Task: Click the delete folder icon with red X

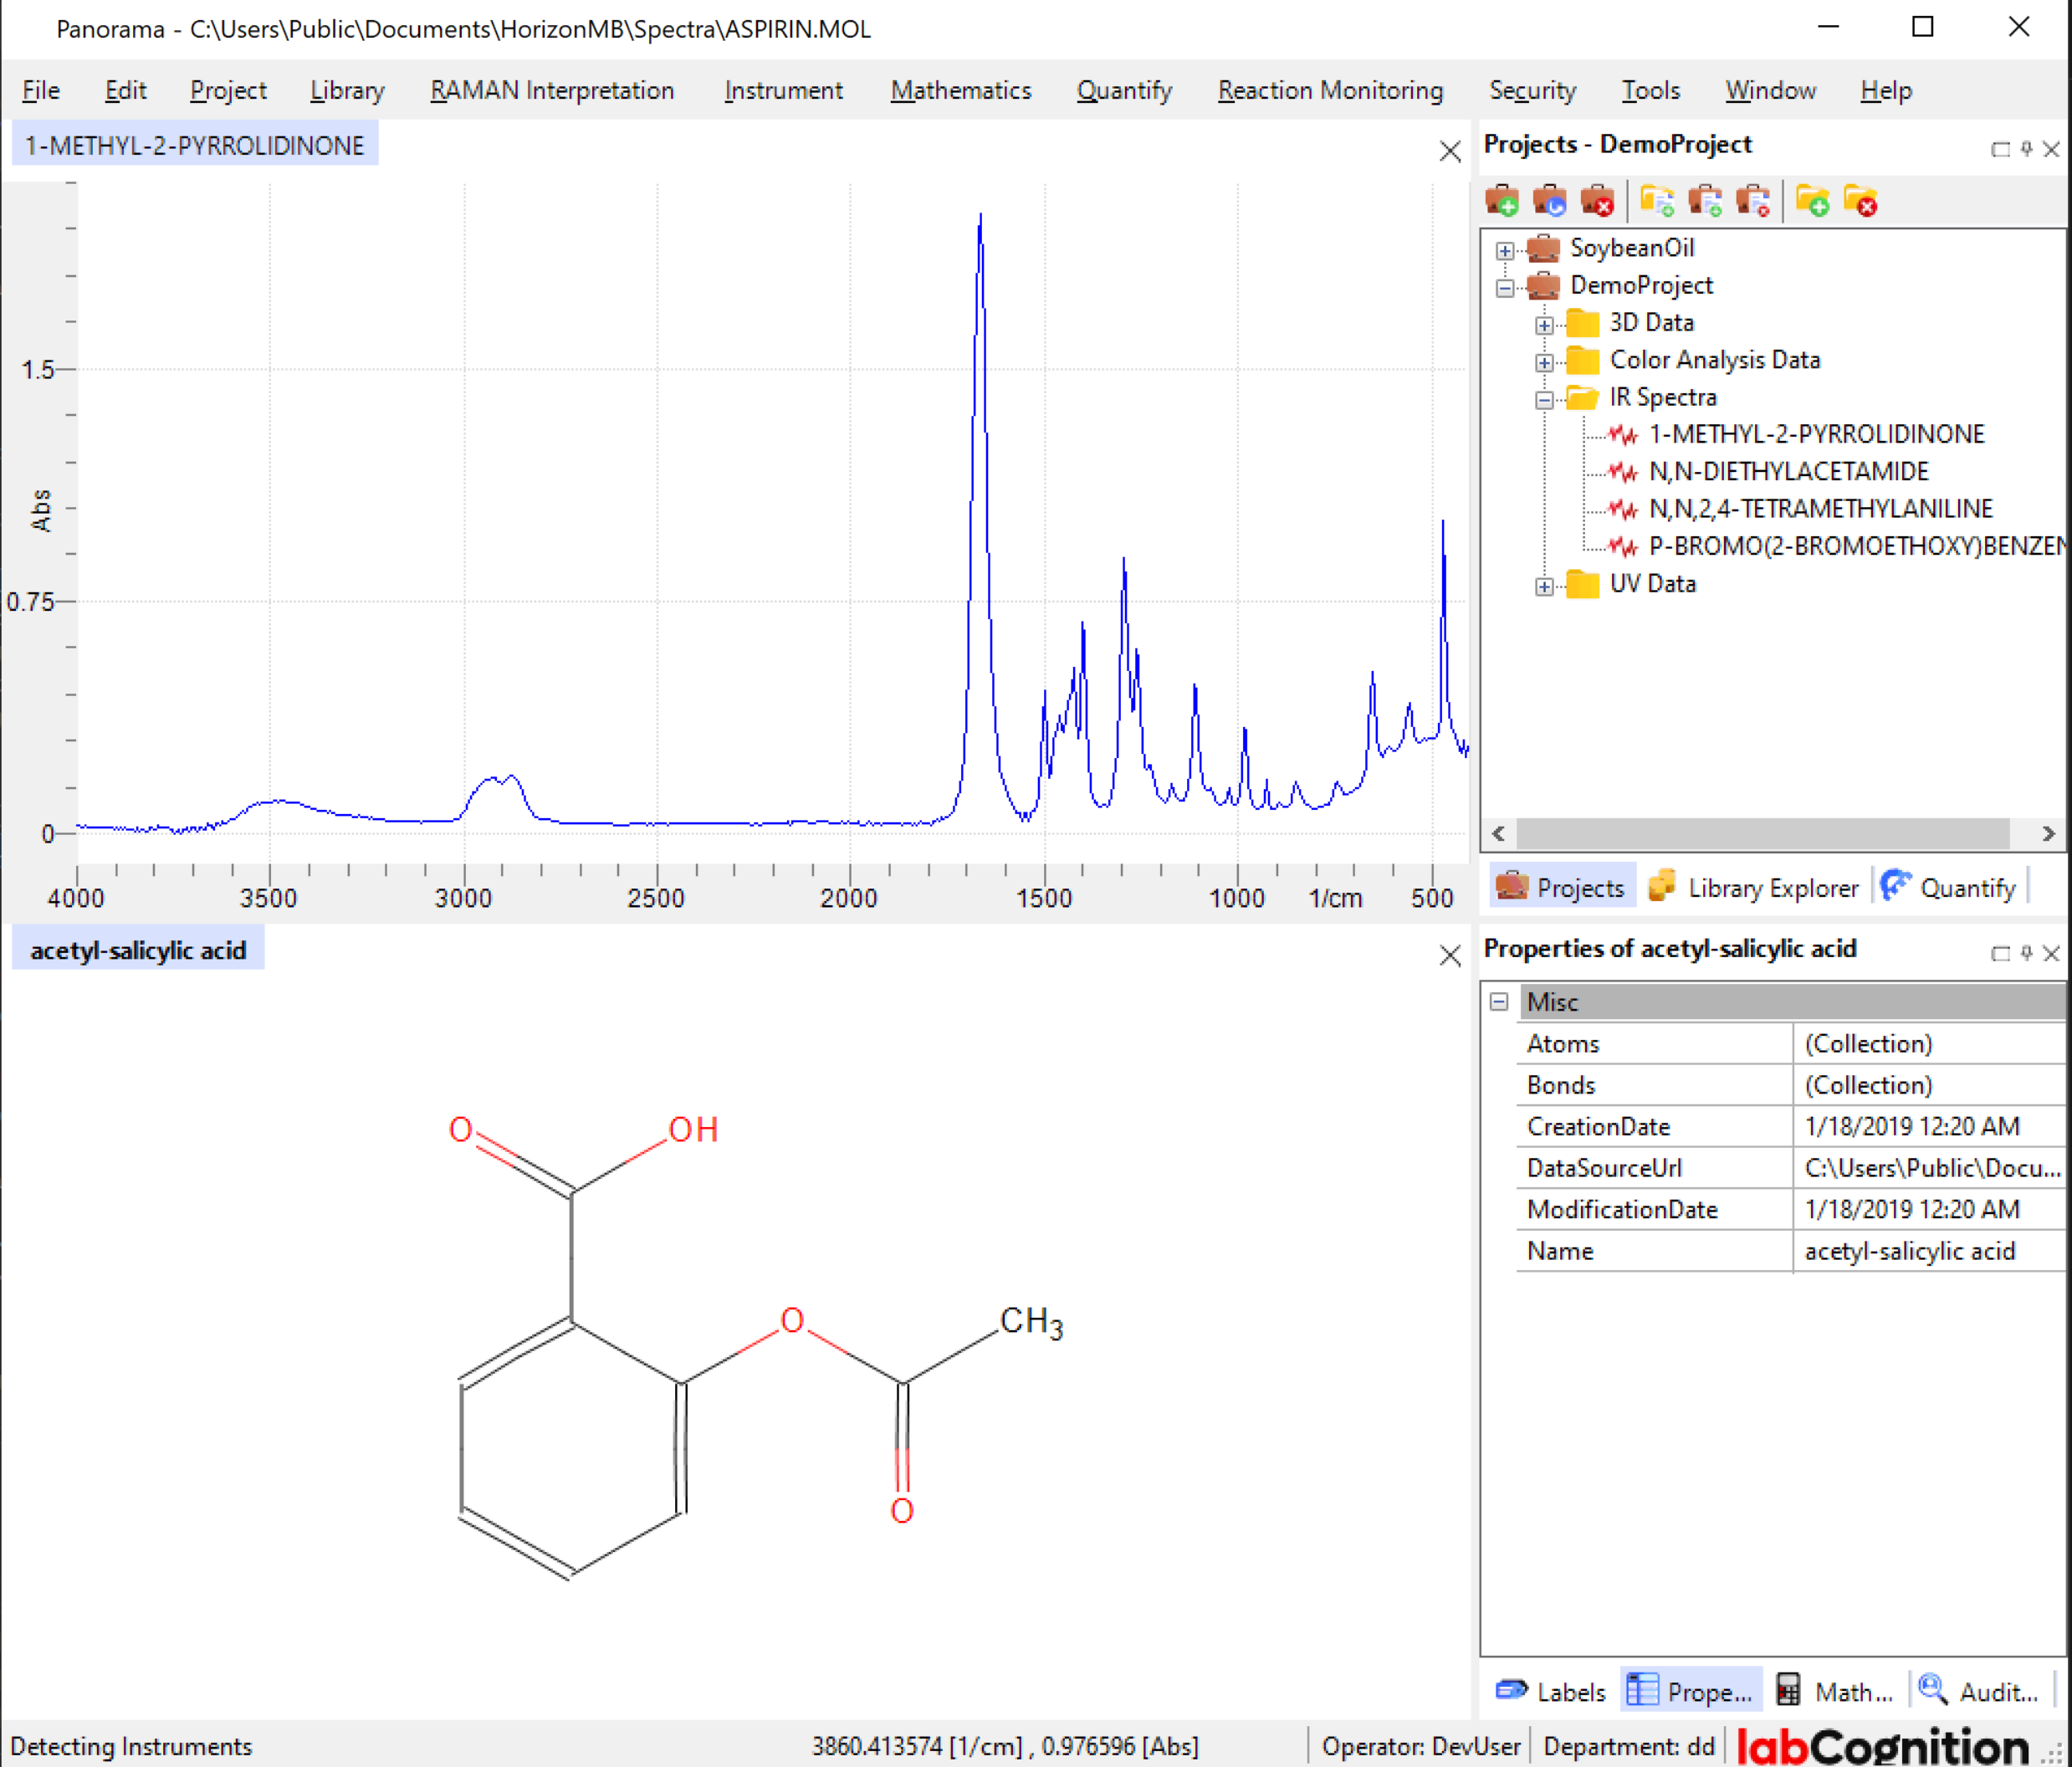Action: (x=1859, y=201)
